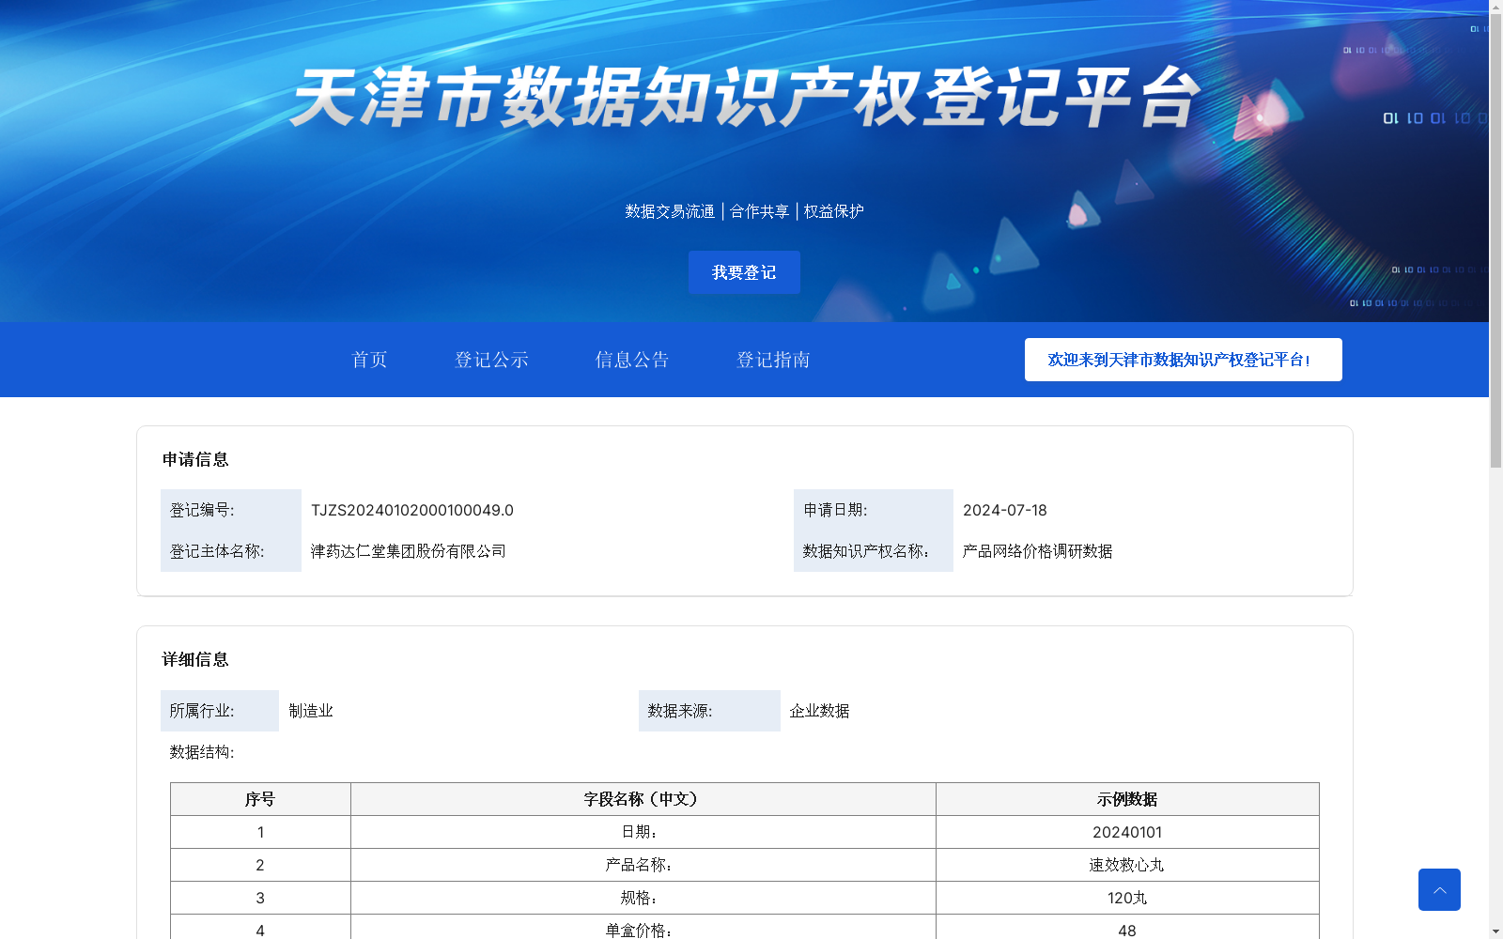This screenshot has height=939, width=1503.
Task: Click the page vertical scrollbar thumb
Action: 1495,241
